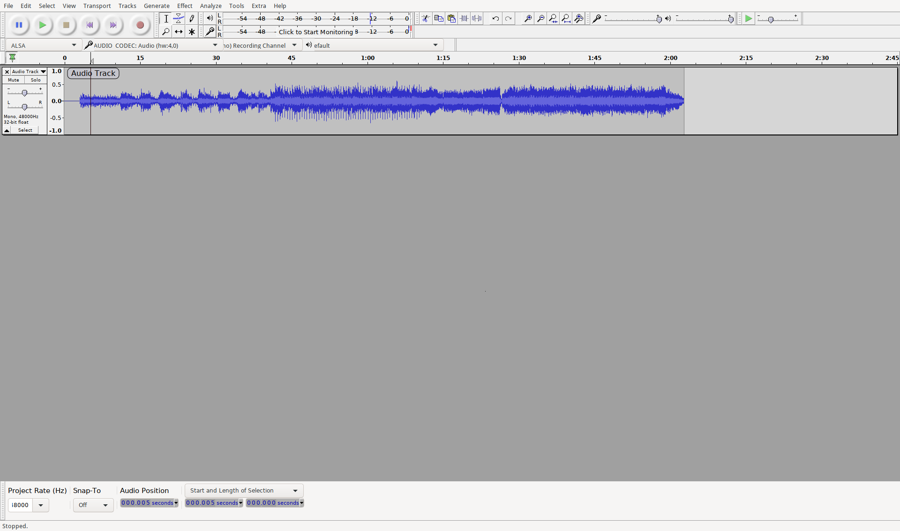This screenshot has height=531, width=900.
Task: Stop playback with the Stop button
Action: (67, 25)
